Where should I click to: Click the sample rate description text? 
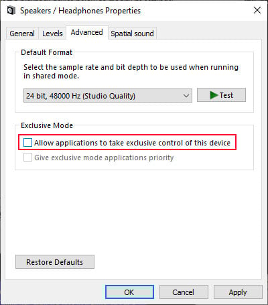coord(131,72)
